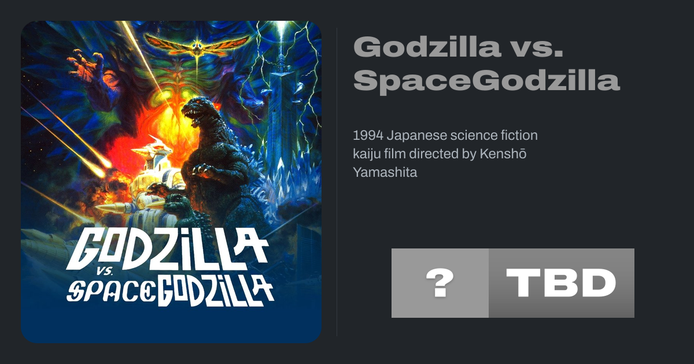694x364 pixels.
Task: Click Mothra at the poster's top
Action: click(x=197, y=45)
